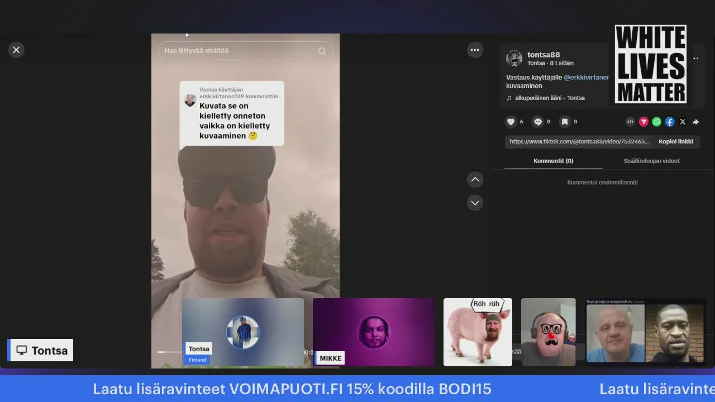The width and height of the screenshot is (715, 402).
Task: Bookmark the video with save icon
Action: [x=565, y=122]
